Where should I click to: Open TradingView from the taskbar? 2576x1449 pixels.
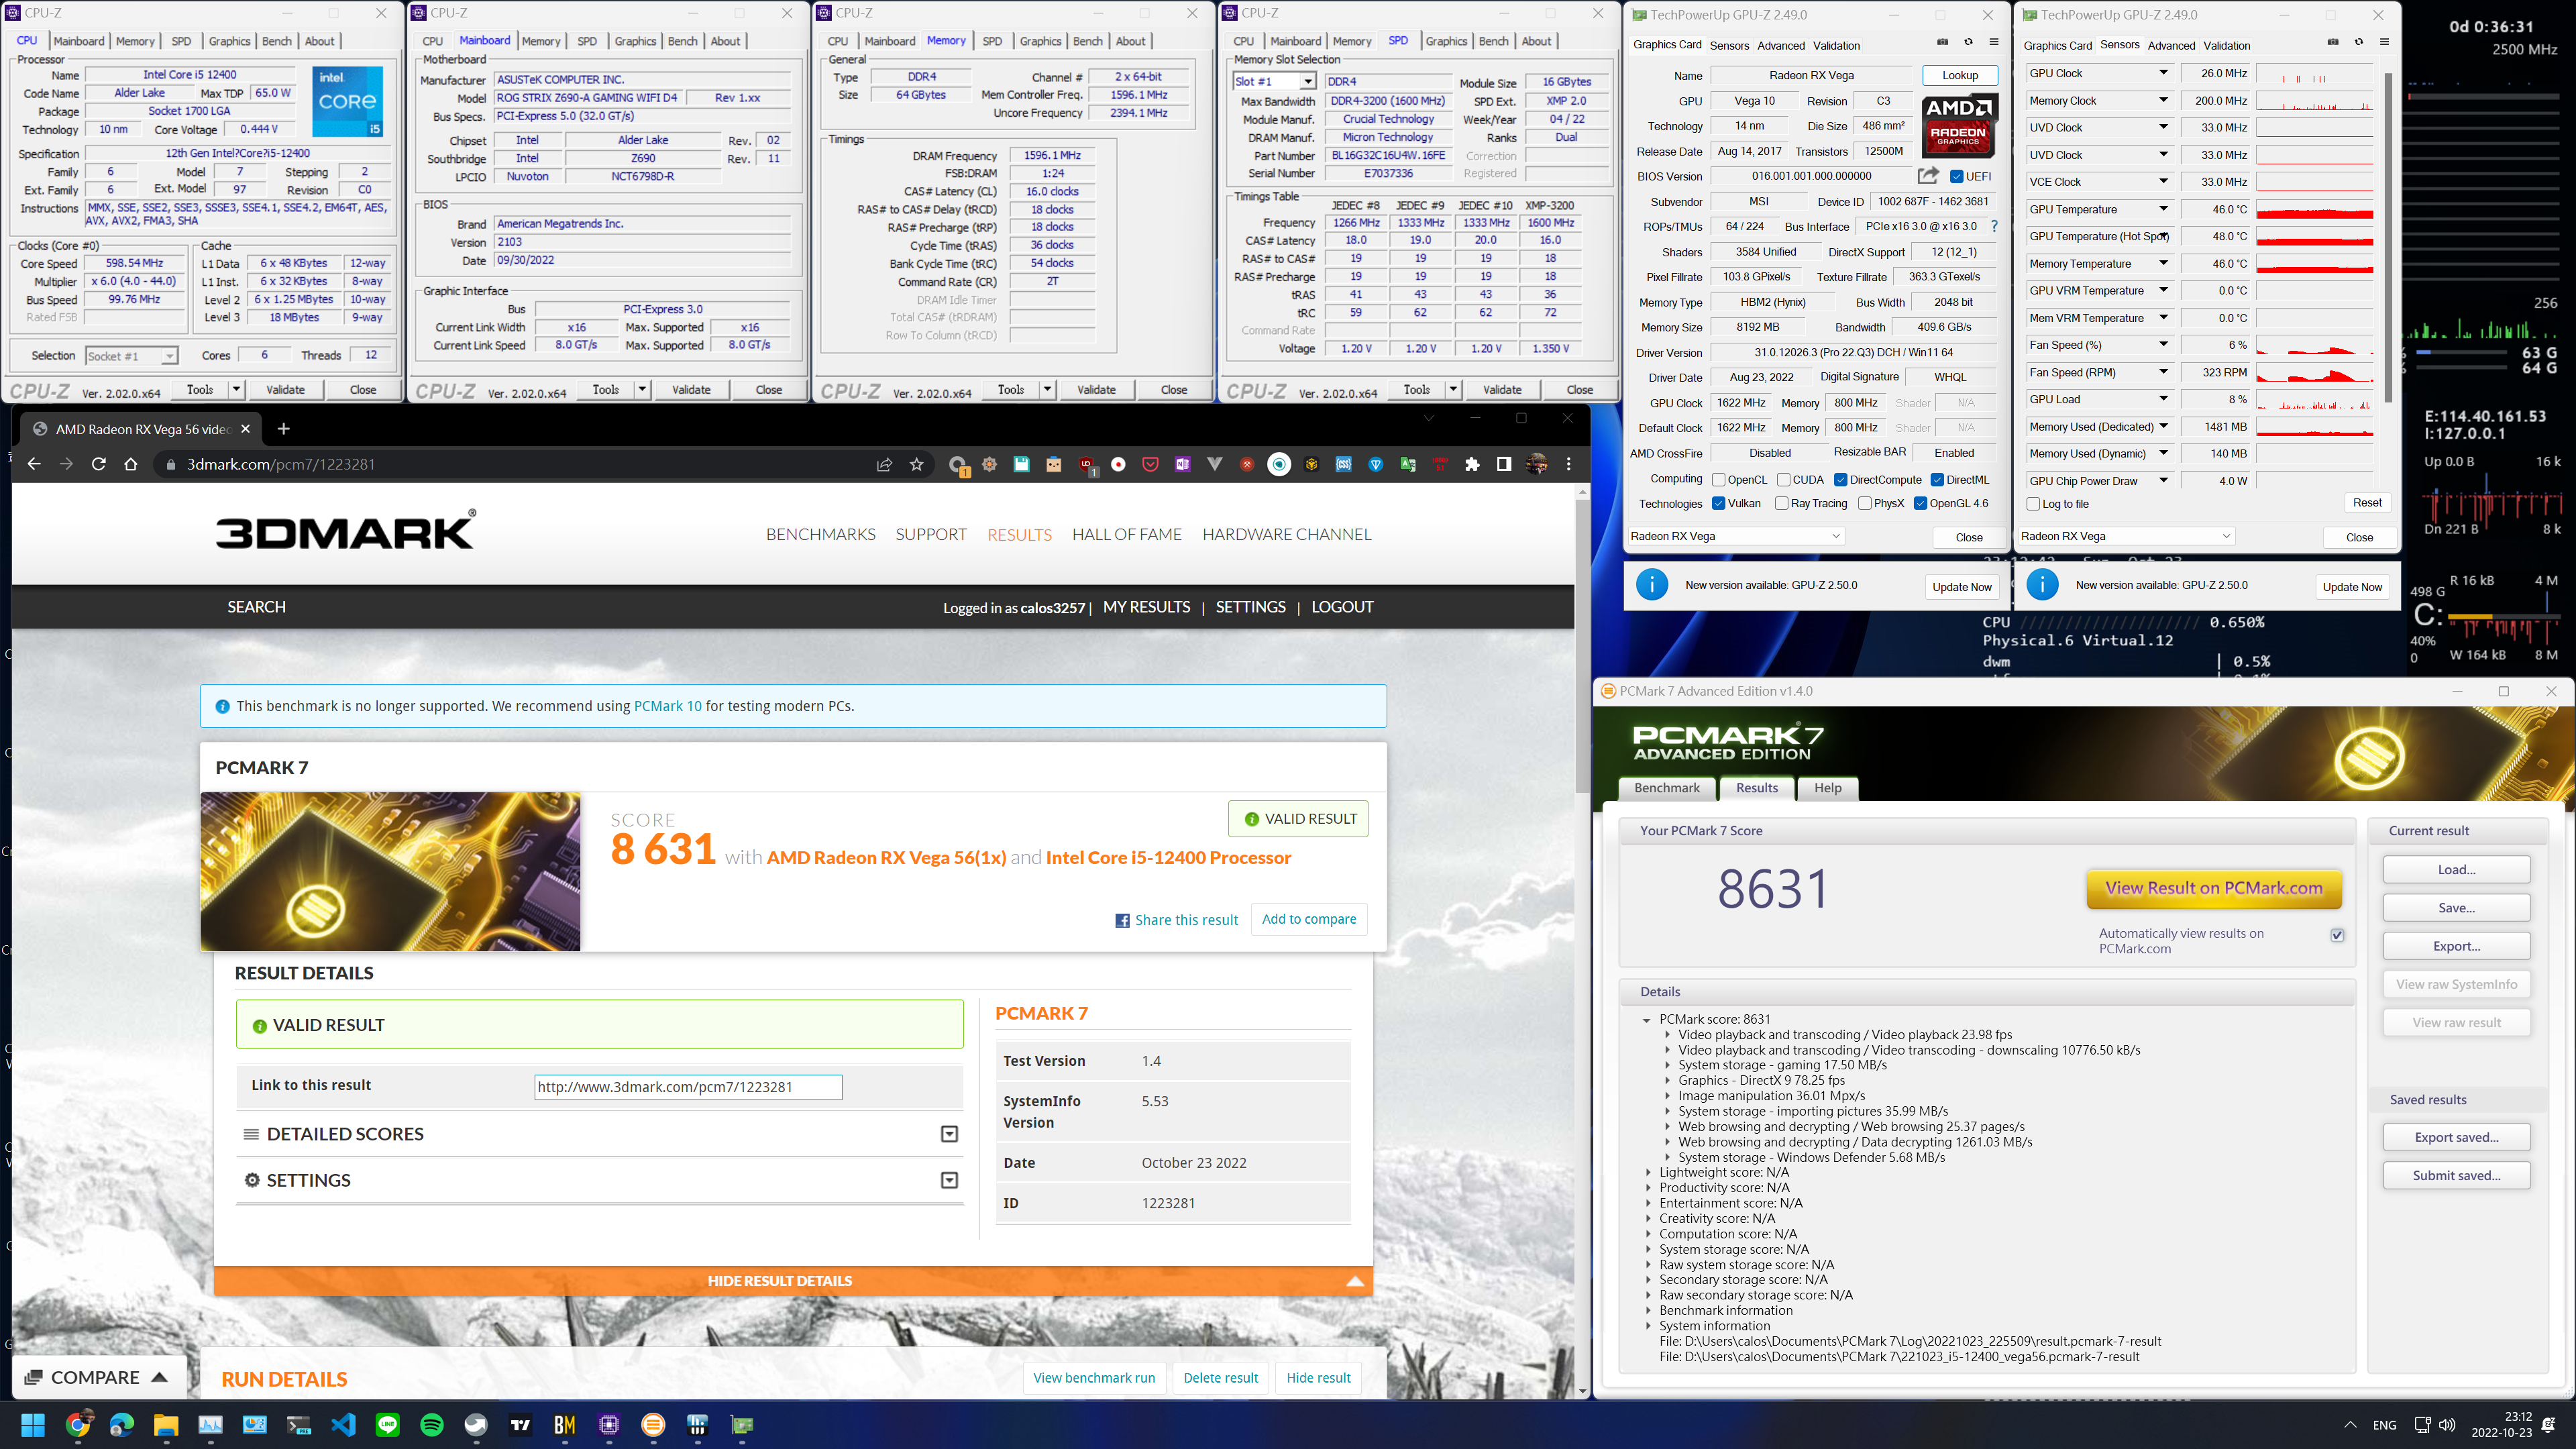[x=520, y=1424]
